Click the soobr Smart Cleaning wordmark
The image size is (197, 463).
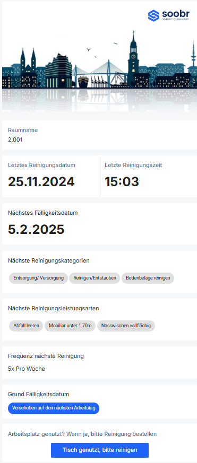click(x=176, y=15)
